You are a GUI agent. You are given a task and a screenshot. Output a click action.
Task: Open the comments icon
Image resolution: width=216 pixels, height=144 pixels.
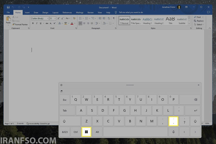pyautogui.click(x=209, y=12)
